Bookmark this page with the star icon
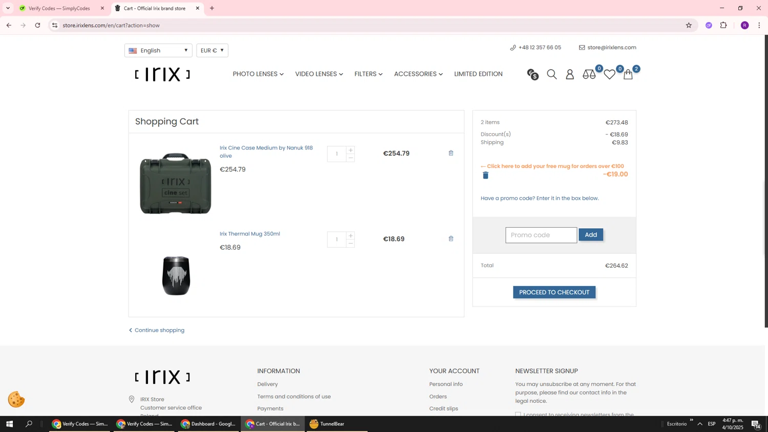 [689, 25]
